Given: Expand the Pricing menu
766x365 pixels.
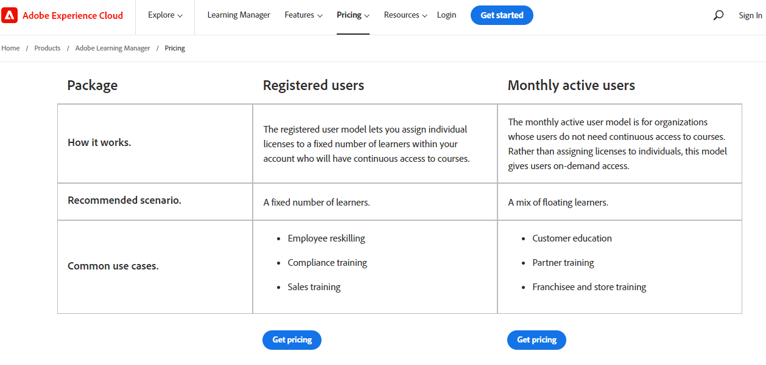Looking at the screenshot, I should (353, 15).
